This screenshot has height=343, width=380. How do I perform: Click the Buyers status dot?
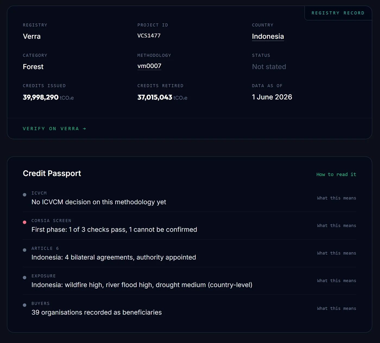(x=24, y=305)
